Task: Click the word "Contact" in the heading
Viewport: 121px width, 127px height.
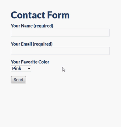Action: (x=28, y=15)
